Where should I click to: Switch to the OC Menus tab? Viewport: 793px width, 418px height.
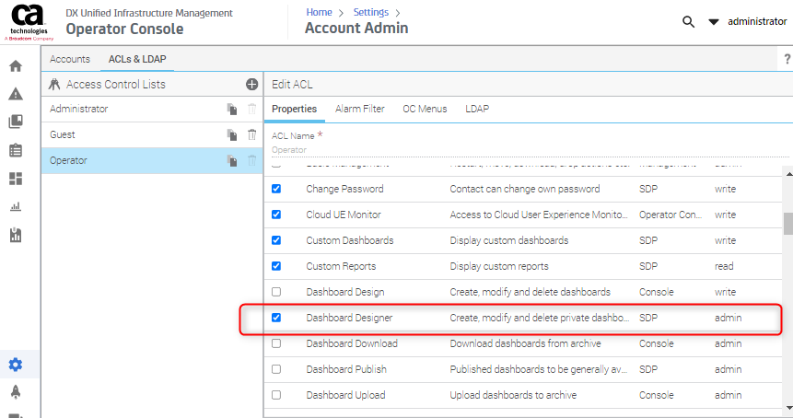pyautogui.click(x=425, y=109)
